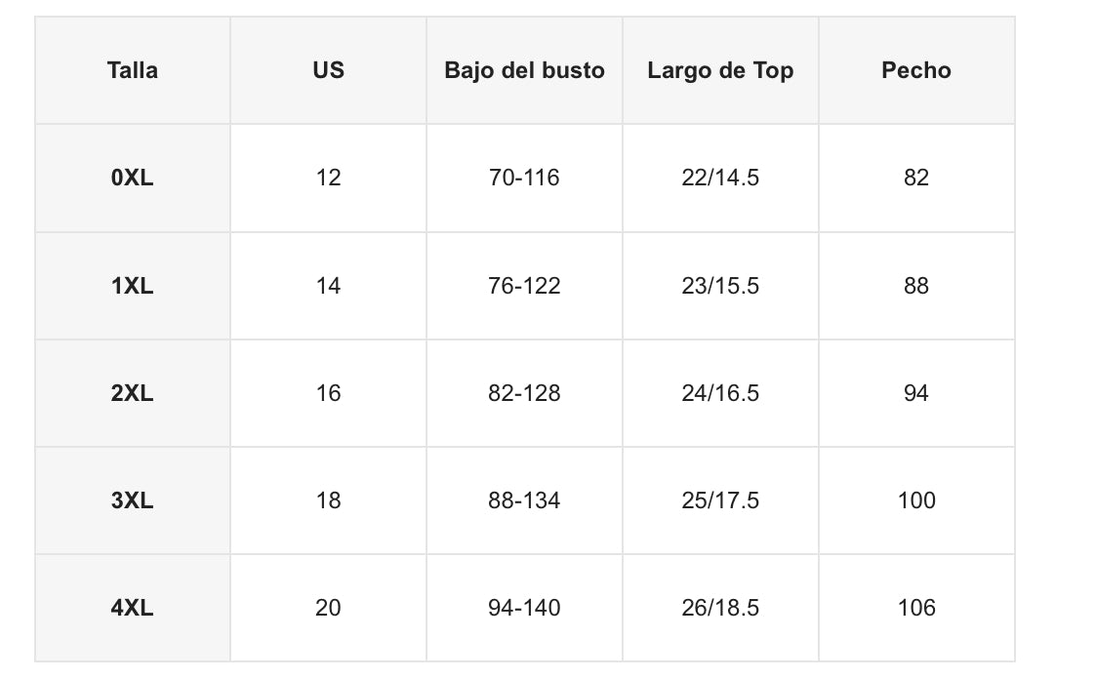Select US size 20 cell

(x=328, y=608)
